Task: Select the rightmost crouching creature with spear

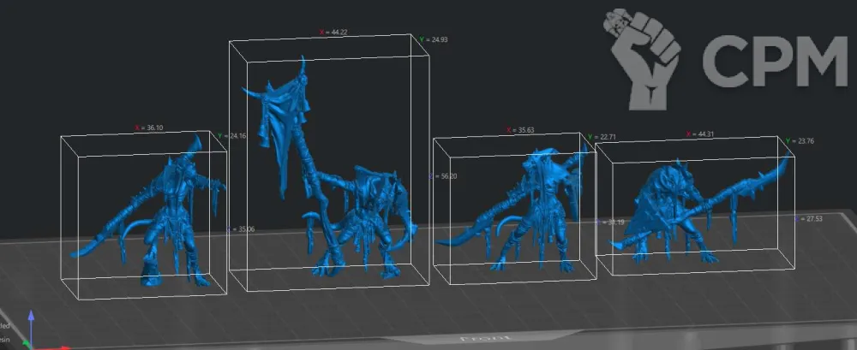Action: [677, 210]
